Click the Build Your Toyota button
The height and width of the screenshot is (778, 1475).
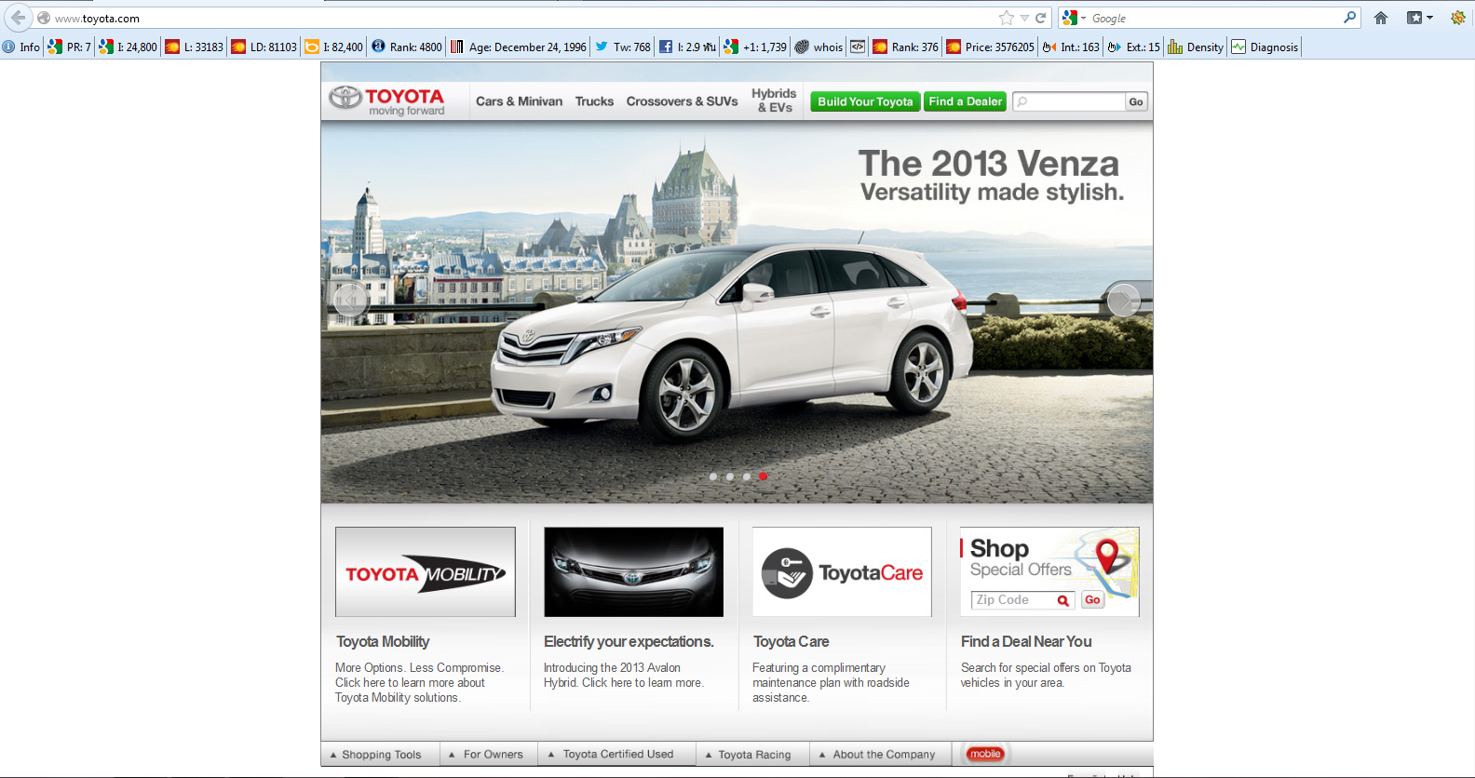[x=865, y=101]
